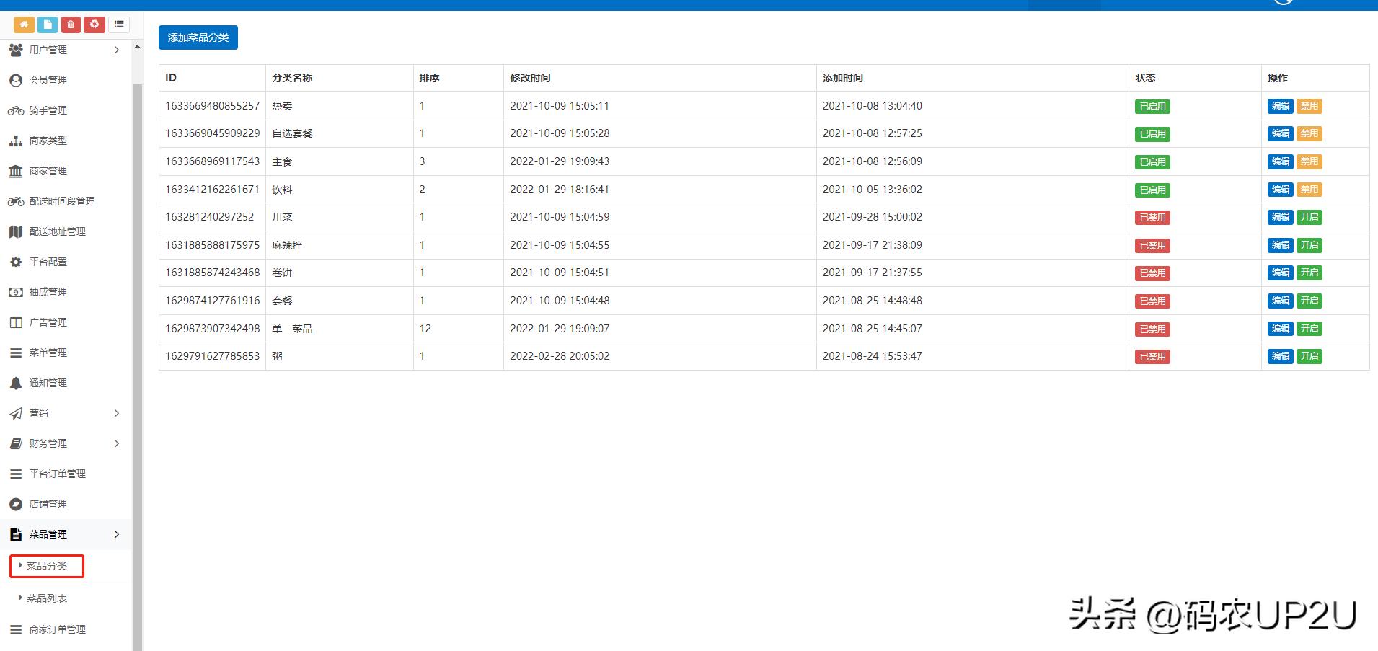
Task: Edit the 麻辣拌 category row
Action: click(1281, 245)
